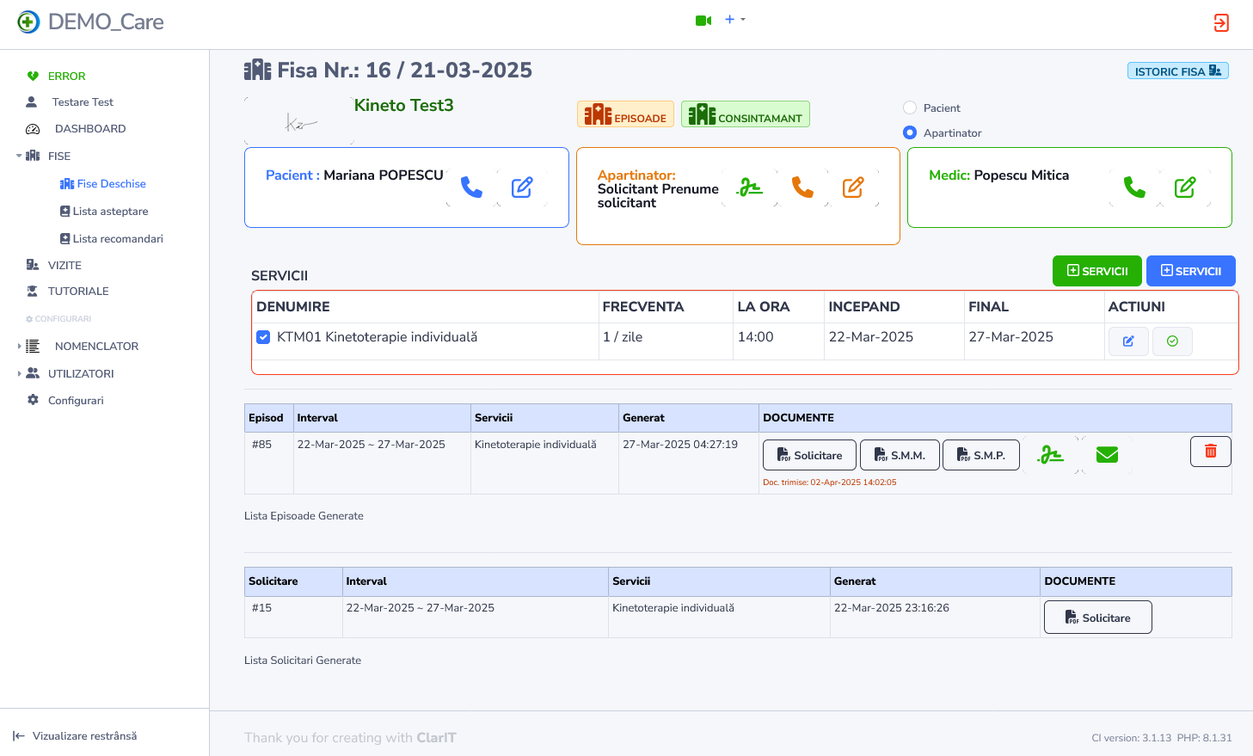
Task: Click the ISTORIC FISA button
Action: (1177, 71)
